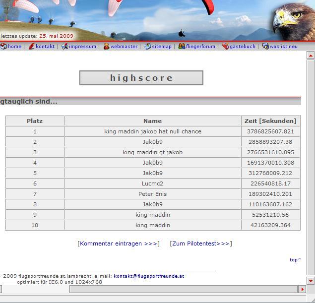Open the impressum menu link

pyautogui.click(x=82, y=47)
